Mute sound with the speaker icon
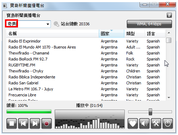Screen dimensions: 178x135 (144, 123)
